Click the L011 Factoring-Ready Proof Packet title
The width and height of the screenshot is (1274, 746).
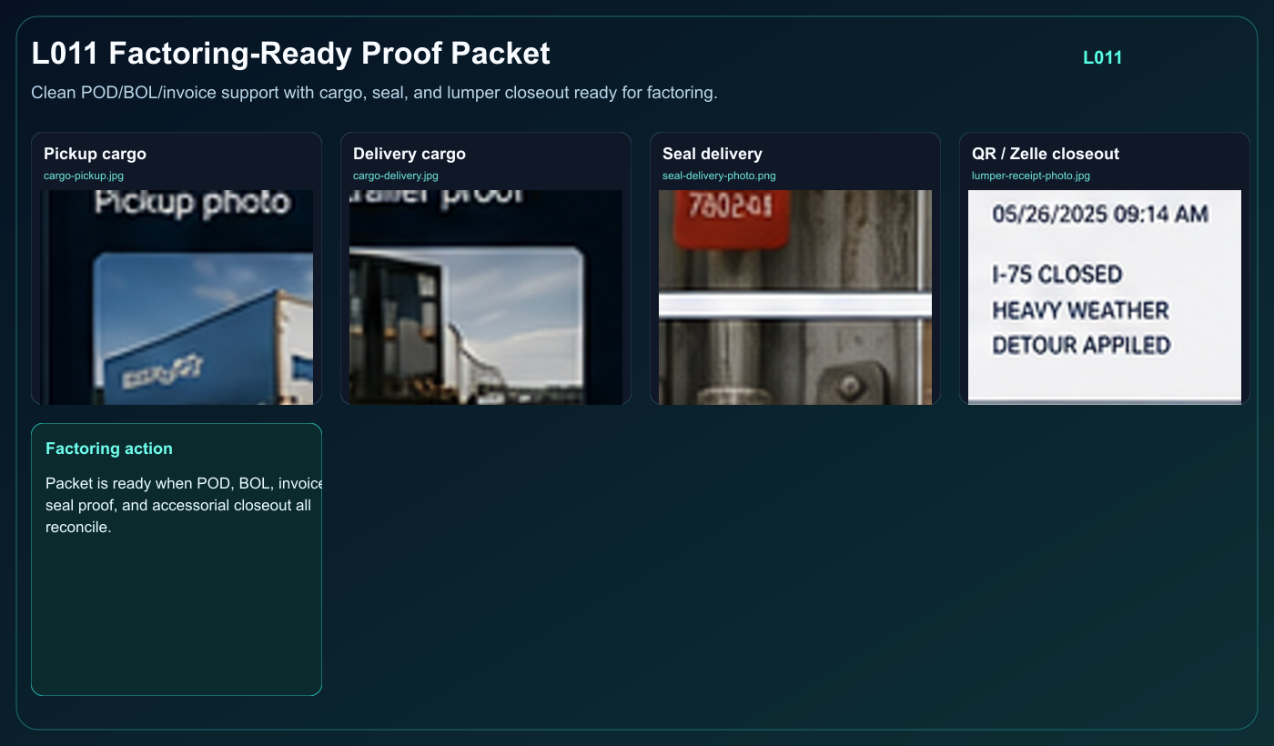coord(290,53)
